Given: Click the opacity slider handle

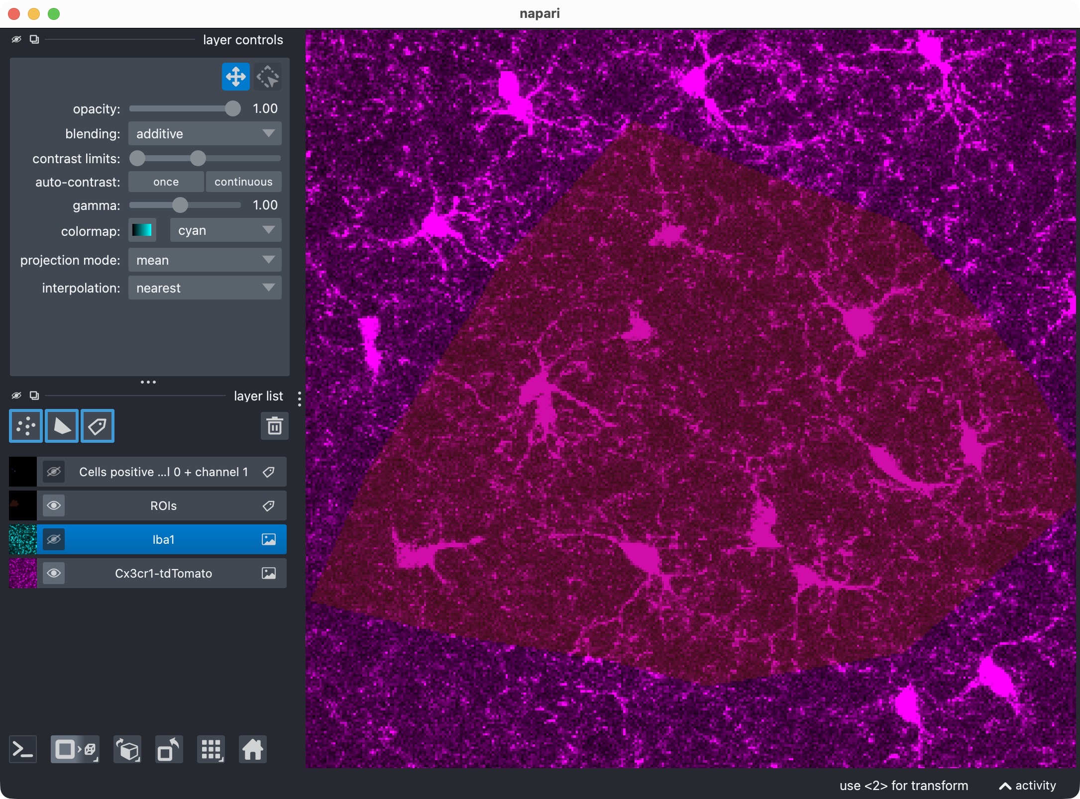Looking at the screenshot, I should point(232,109).
